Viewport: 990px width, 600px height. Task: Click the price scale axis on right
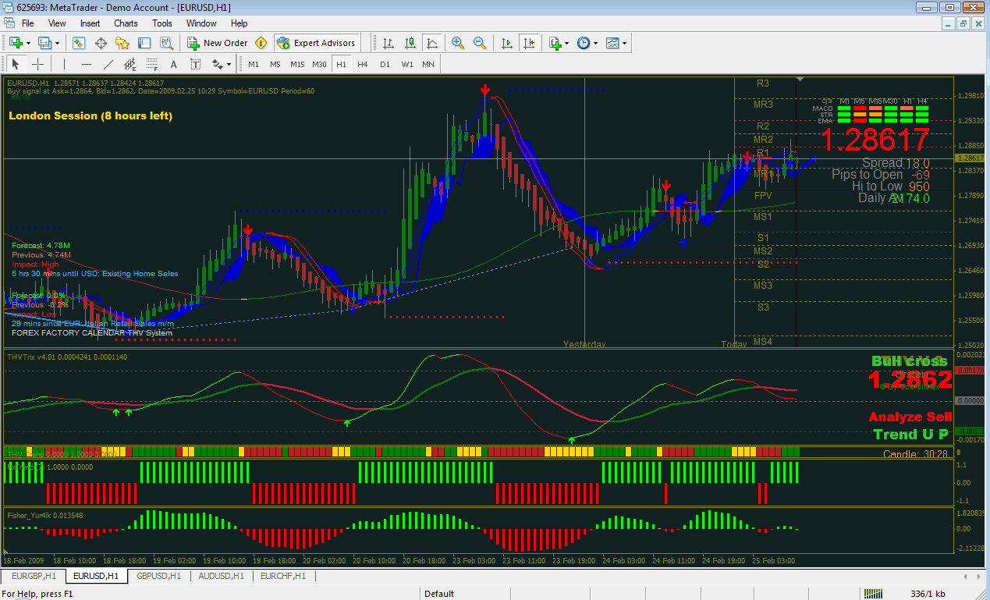[970, 234]
